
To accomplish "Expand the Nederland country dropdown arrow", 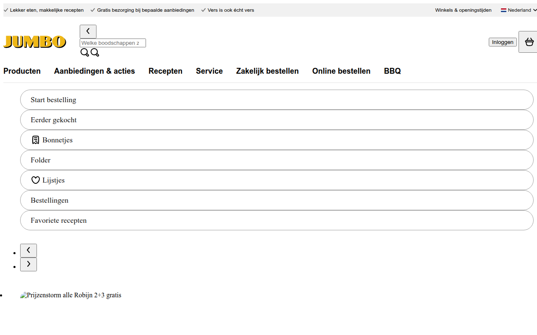I will pos(534,10).
